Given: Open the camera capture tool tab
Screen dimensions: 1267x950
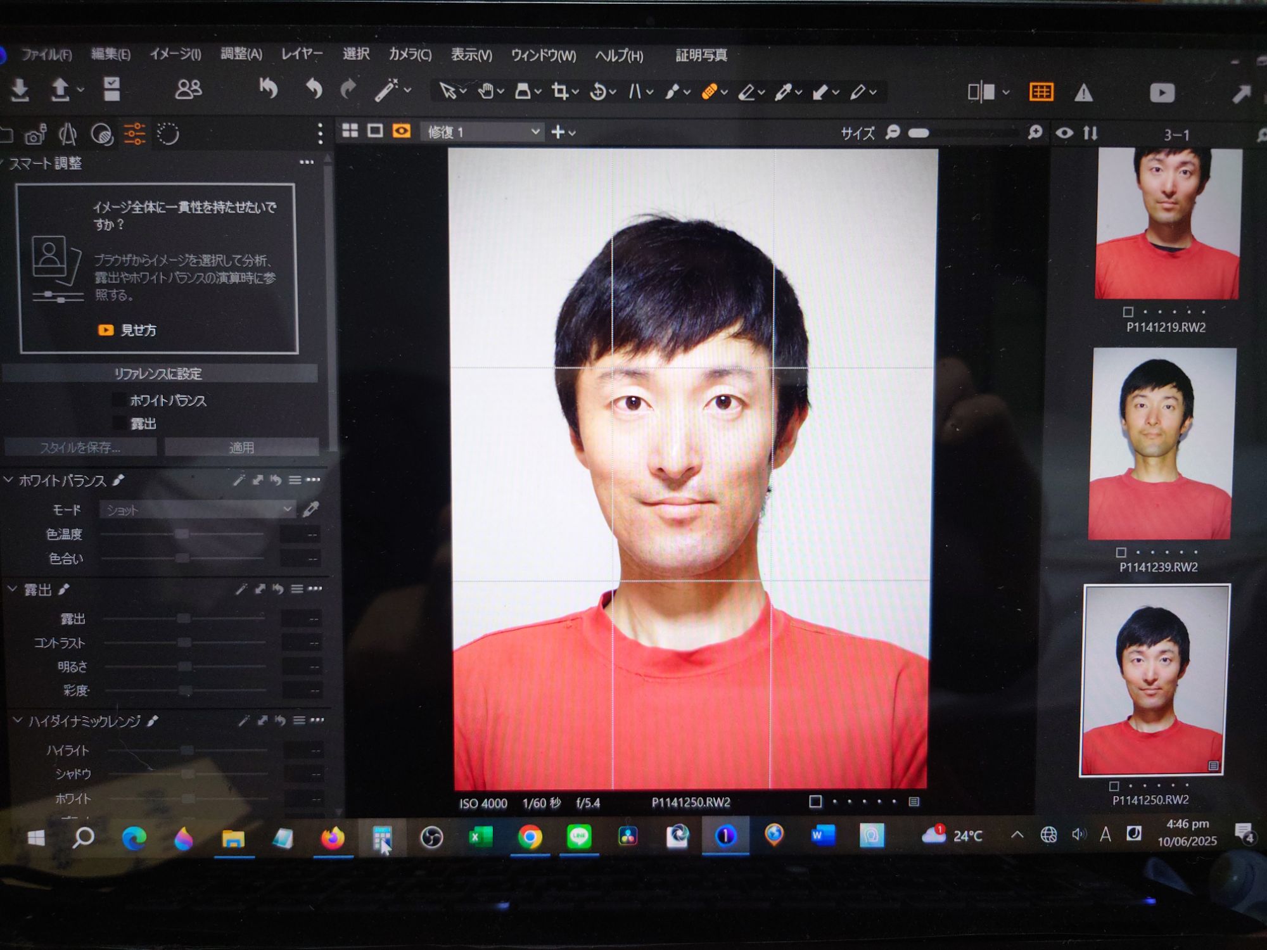Looking at the screenshot, I should pyautogui.click(x=35, y=135).
